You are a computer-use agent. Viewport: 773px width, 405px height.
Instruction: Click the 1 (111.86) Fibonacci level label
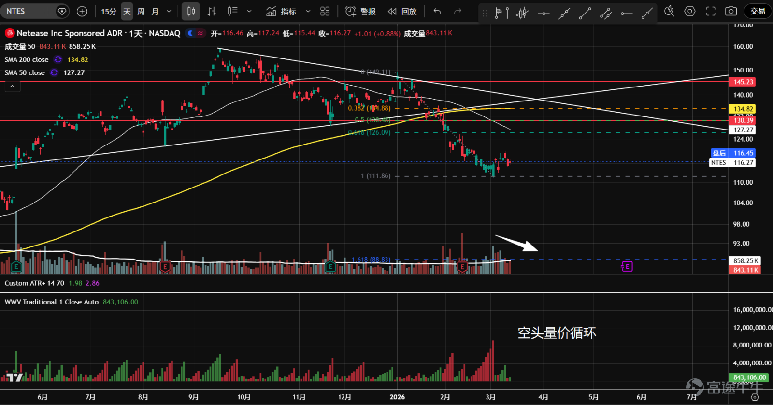[375, 176]
